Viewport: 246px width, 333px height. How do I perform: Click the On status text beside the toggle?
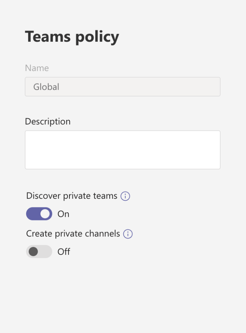click(64, 214)
